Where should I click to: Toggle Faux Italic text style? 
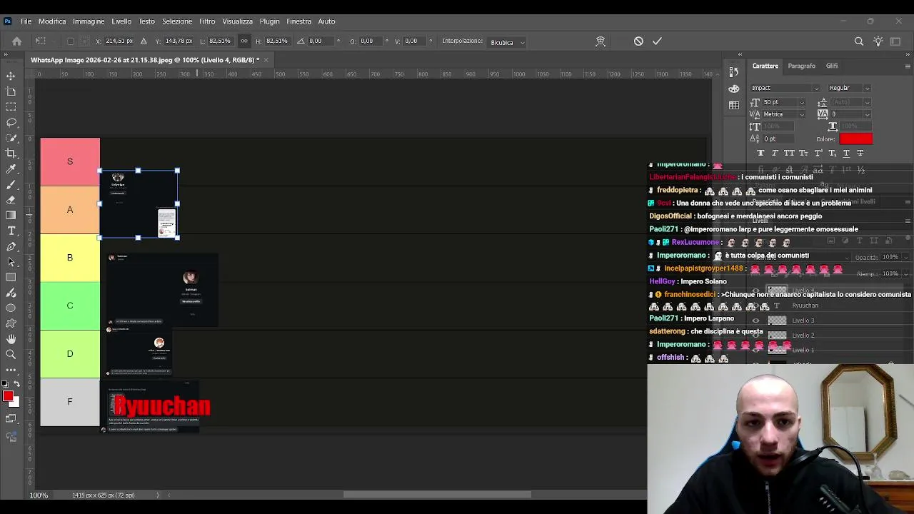click(x=775, y=153)
